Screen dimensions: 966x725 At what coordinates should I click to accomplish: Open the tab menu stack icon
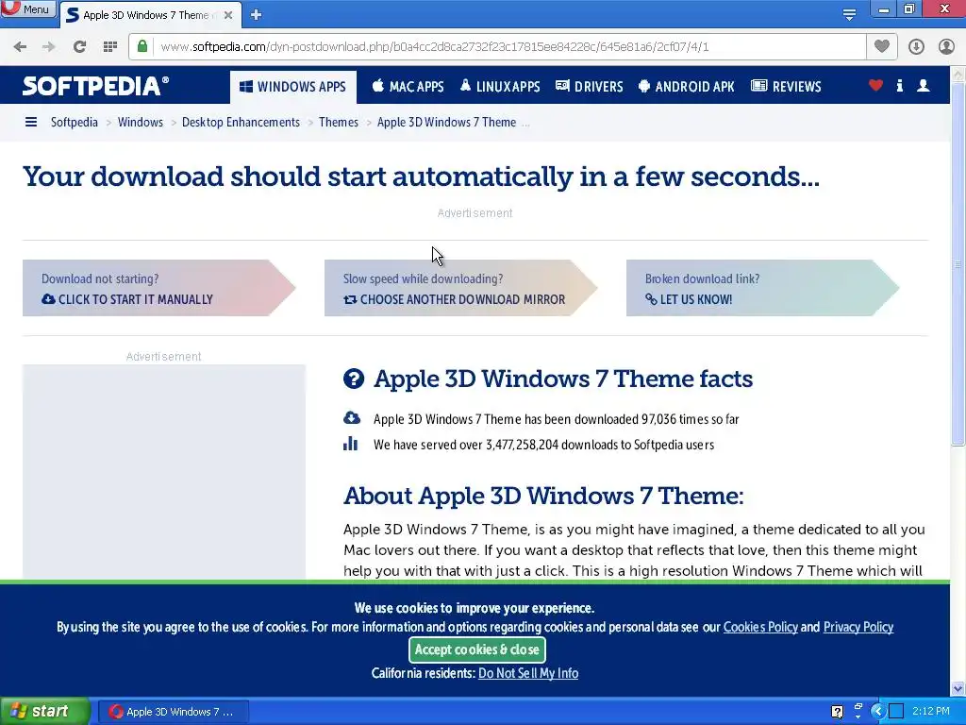point(849,14)
